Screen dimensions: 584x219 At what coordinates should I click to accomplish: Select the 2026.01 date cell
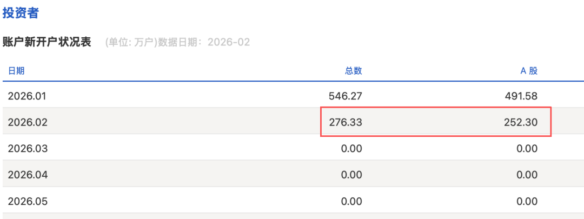[28, 96]
